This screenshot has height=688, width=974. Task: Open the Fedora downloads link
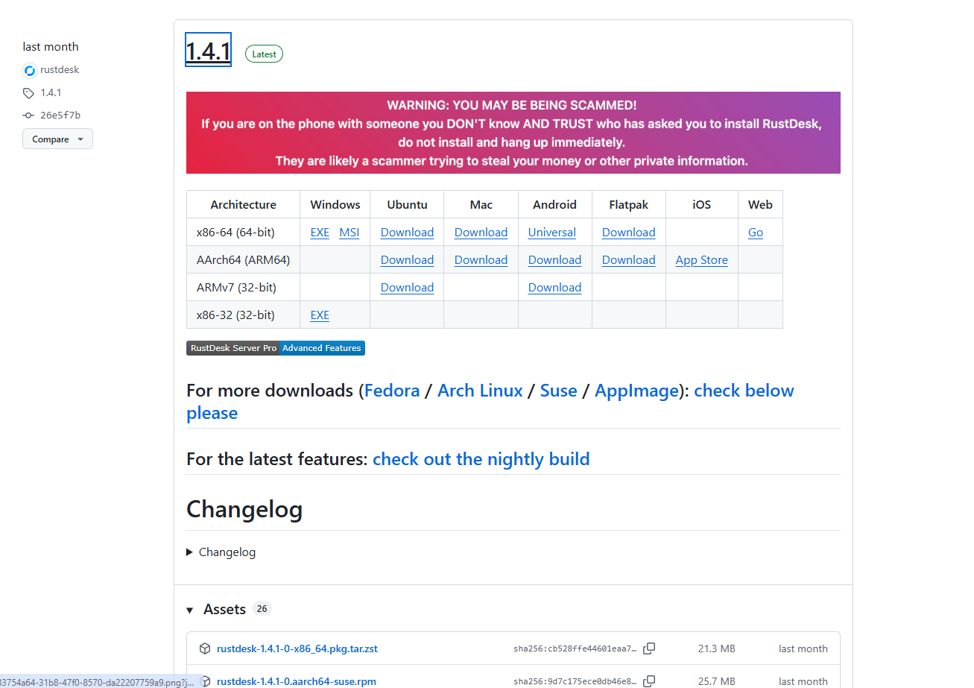[392, 390]
